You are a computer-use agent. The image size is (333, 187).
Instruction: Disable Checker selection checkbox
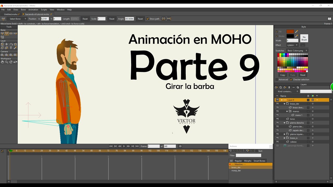(291, 79)
